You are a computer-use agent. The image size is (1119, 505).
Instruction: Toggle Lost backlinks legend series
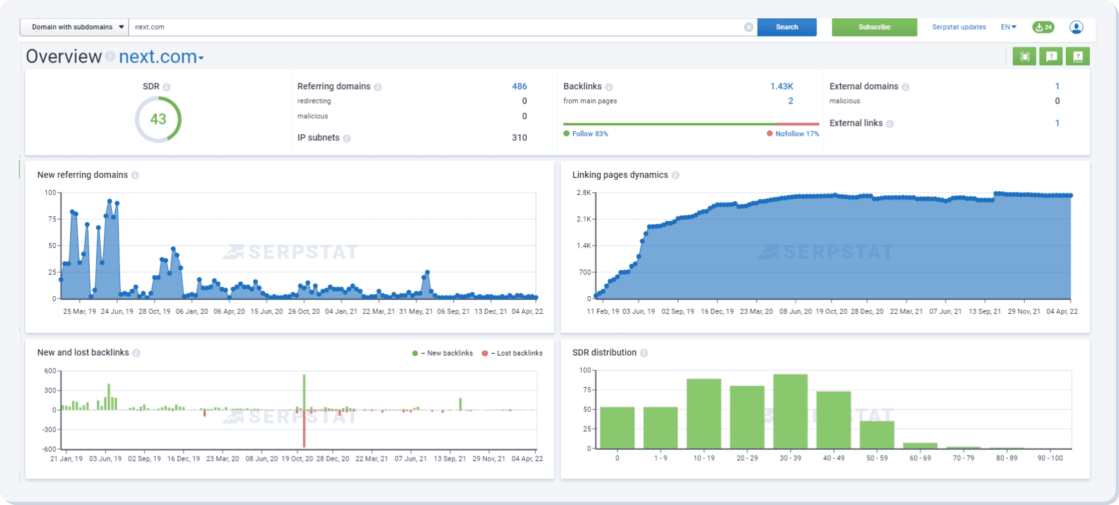(x=513, y=353)
